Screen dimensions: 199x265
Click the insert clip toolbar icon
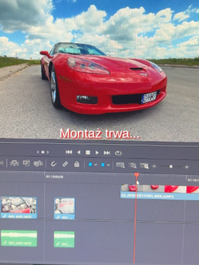coord(14,163)
